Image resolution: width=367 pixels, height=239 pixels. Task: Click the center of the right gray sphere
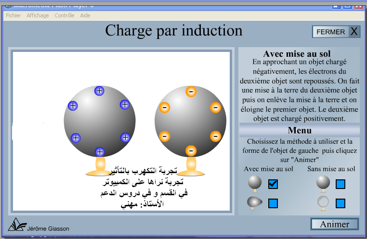[190, 121]
